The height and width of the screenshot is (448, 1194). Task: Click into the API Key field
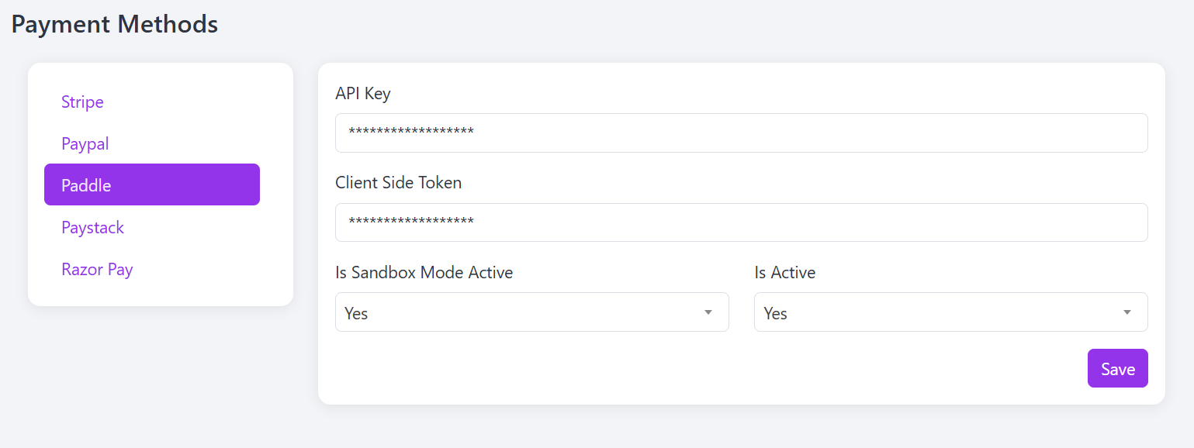(741, 133)
